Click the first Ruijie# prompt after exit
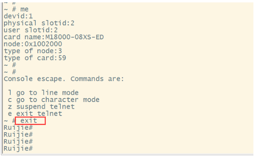Viewport: 255px width, 156px height. click(x=18, y=128)
